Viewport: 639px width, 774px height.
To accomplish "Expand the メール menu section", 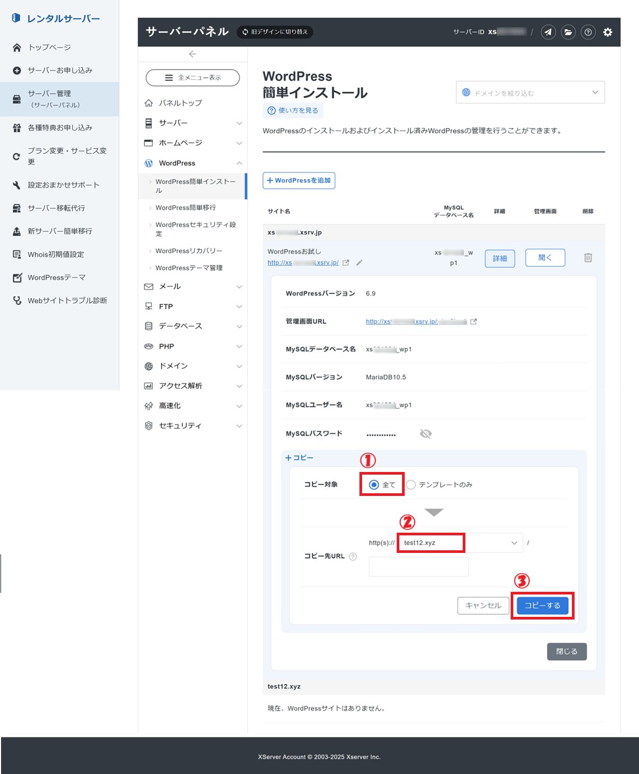I will (193, 287).
